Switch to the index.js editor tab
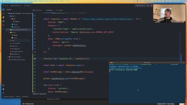Image resolution: width=187 pixels, height=105 pixels. (x=60, y=10)
